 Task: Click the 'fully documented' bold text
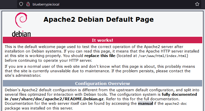179,94
